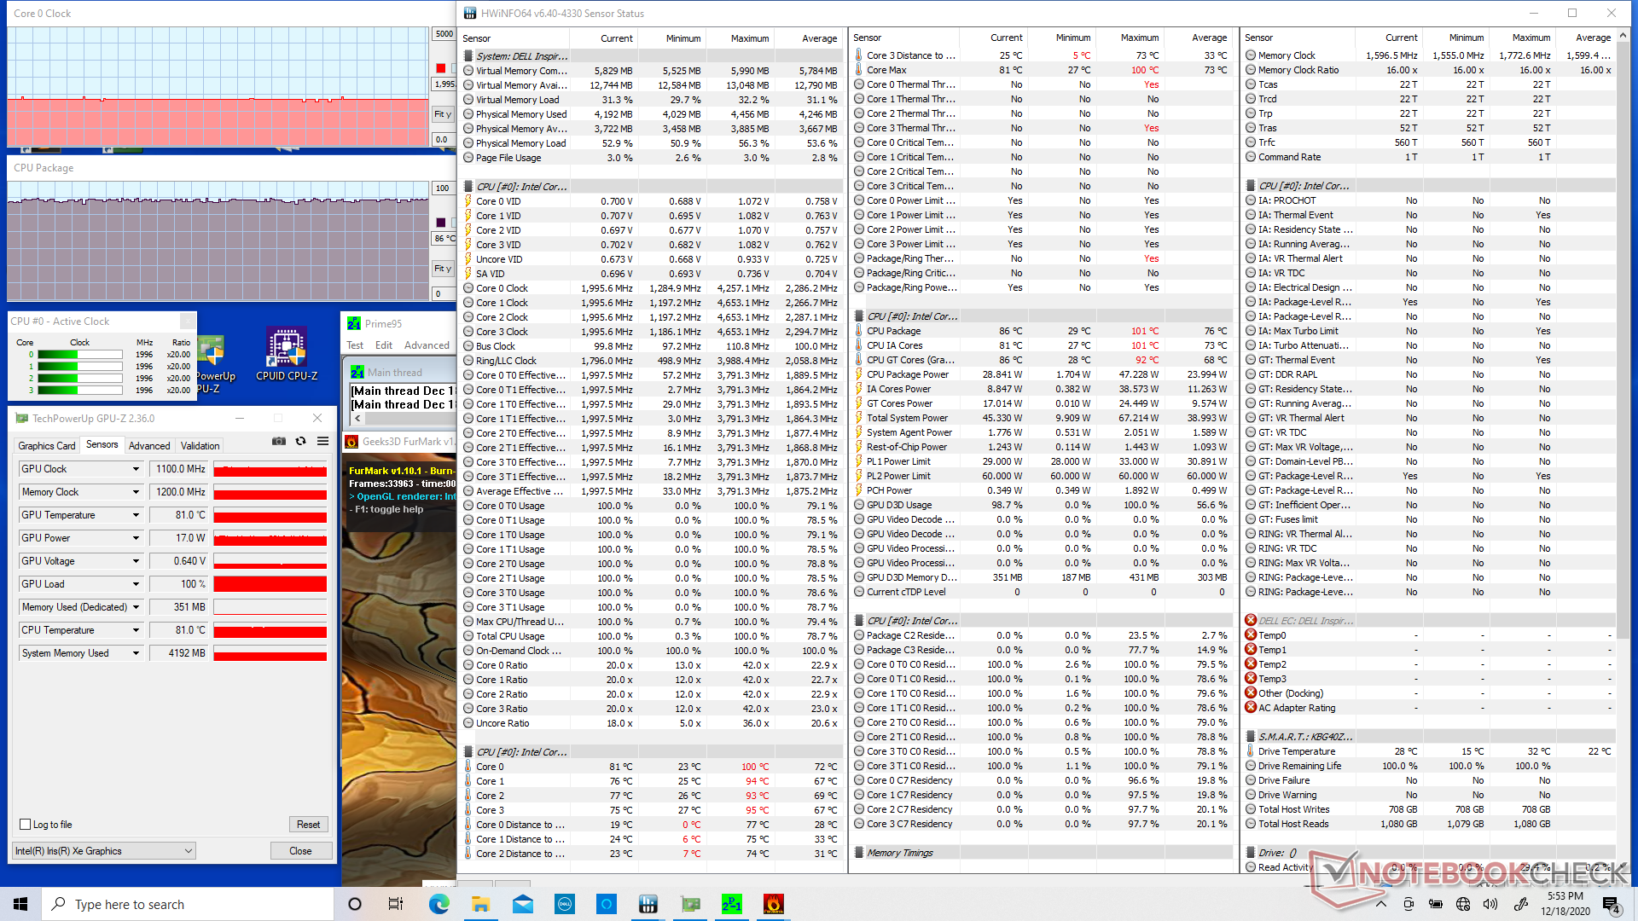Open the GPU Temperature sensor dropdown
Image resolution: width=1638 pixels, height=921 pixels.
pos(136,515)
